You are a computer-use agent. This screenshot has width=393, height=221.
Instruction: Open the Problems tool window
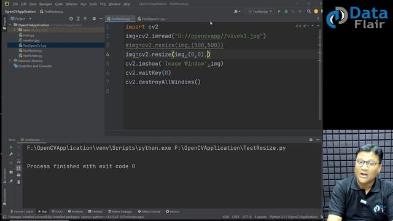click(x=76, y=212)
